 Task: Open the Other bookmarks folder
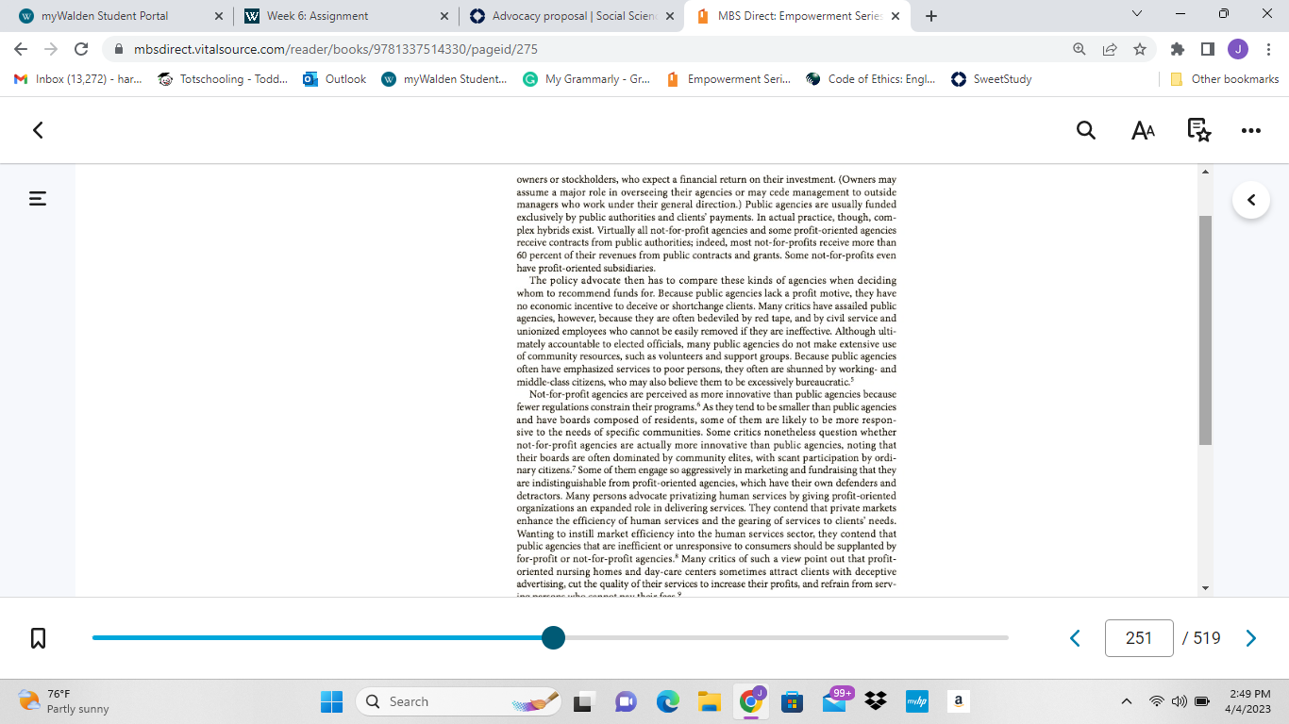point(1225,79)
